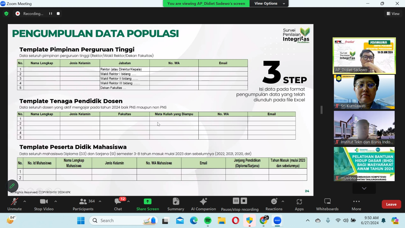Open Task View on taskbar
The image size is (405, 228).
[166, 221]
